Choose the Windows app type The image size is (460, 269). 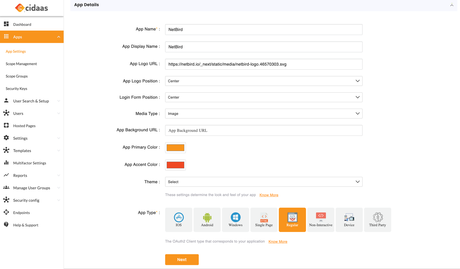point(235,220)
